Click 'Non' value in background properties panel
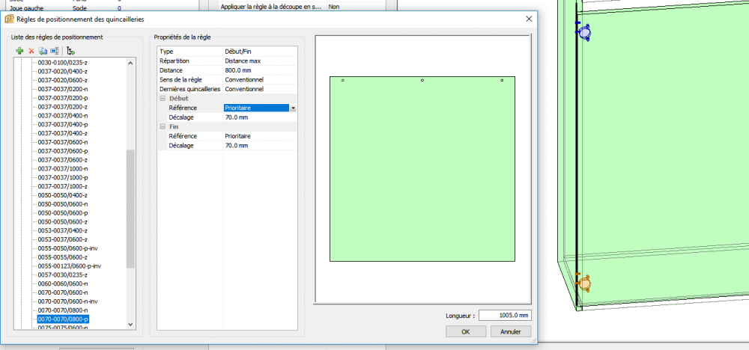Image resolution: width=749 pixels, height=350 pixels. [x=334, y=7]
